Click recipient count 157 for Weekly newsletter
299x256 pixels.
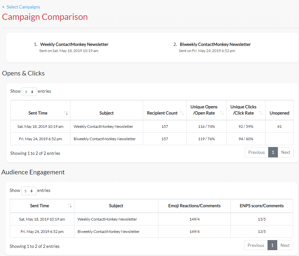click(x=165, y=127)
